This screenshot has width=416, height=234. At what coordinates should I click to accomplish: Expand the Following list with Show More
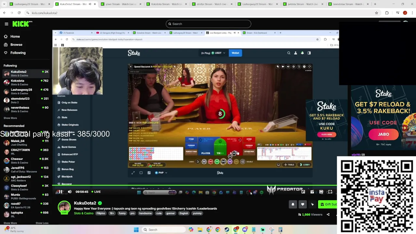coord(10,118)
